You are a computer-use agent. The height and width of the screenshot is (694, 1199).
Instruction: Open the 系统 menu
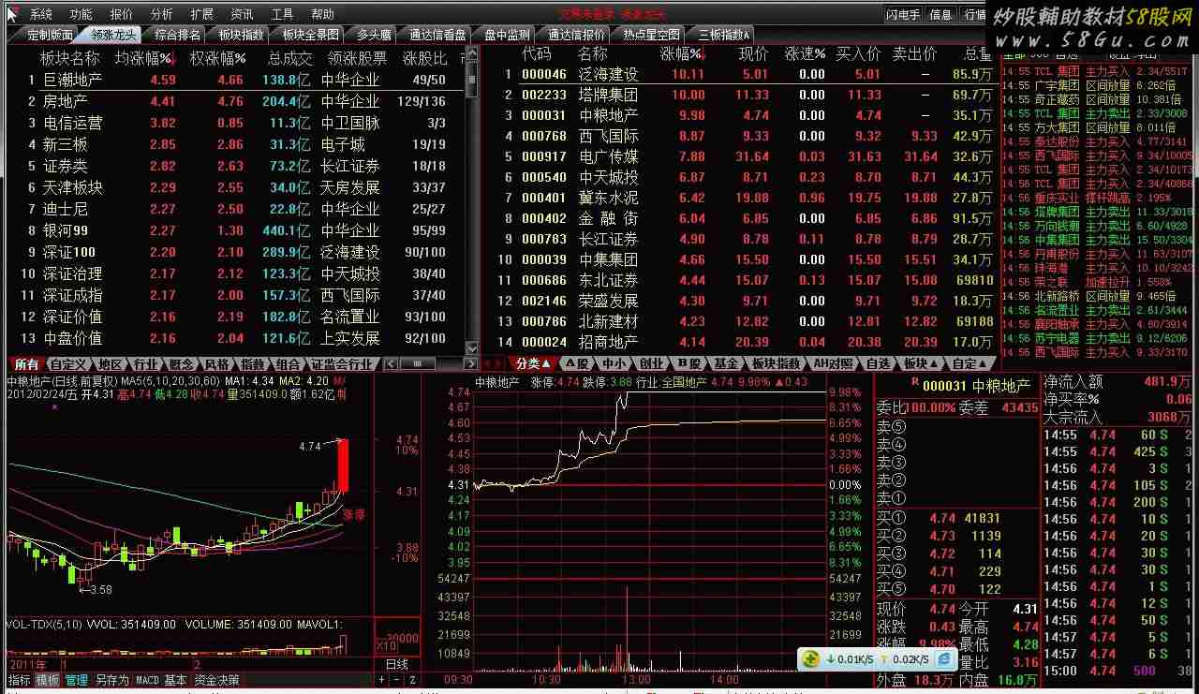point(40,14)
